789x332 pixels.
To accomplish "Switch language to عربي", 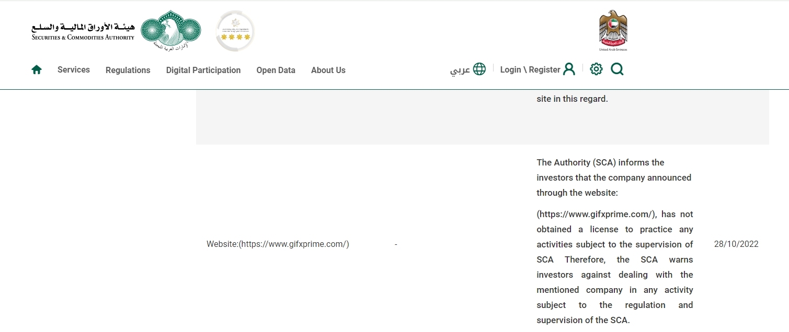I will click(x=460, y=70).
